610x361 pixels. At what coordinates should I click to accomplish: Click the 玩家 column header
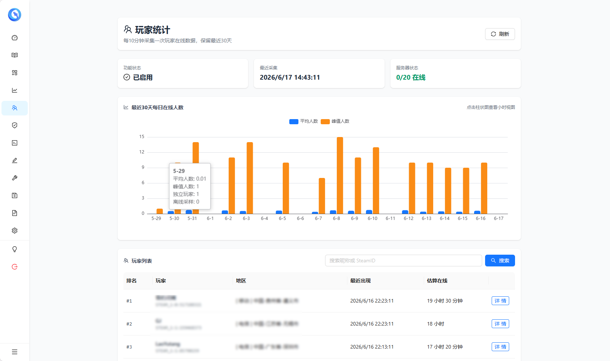[x=161, y=281]
